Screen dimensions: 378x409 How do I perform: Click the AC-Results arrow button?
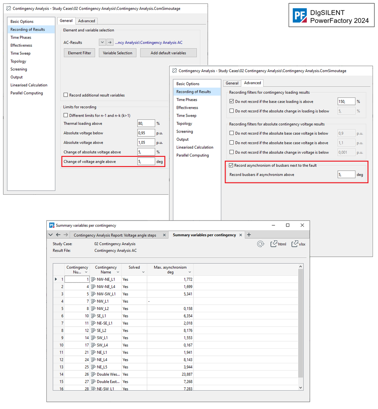point(110,43)
